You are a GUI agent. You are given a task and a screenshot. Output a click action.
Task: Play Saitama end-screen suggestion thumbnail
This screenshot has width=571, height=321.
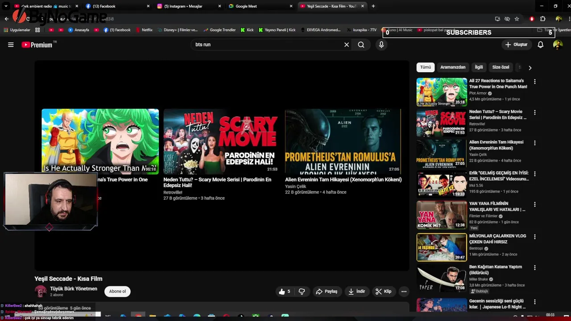(x=100, y=141)
